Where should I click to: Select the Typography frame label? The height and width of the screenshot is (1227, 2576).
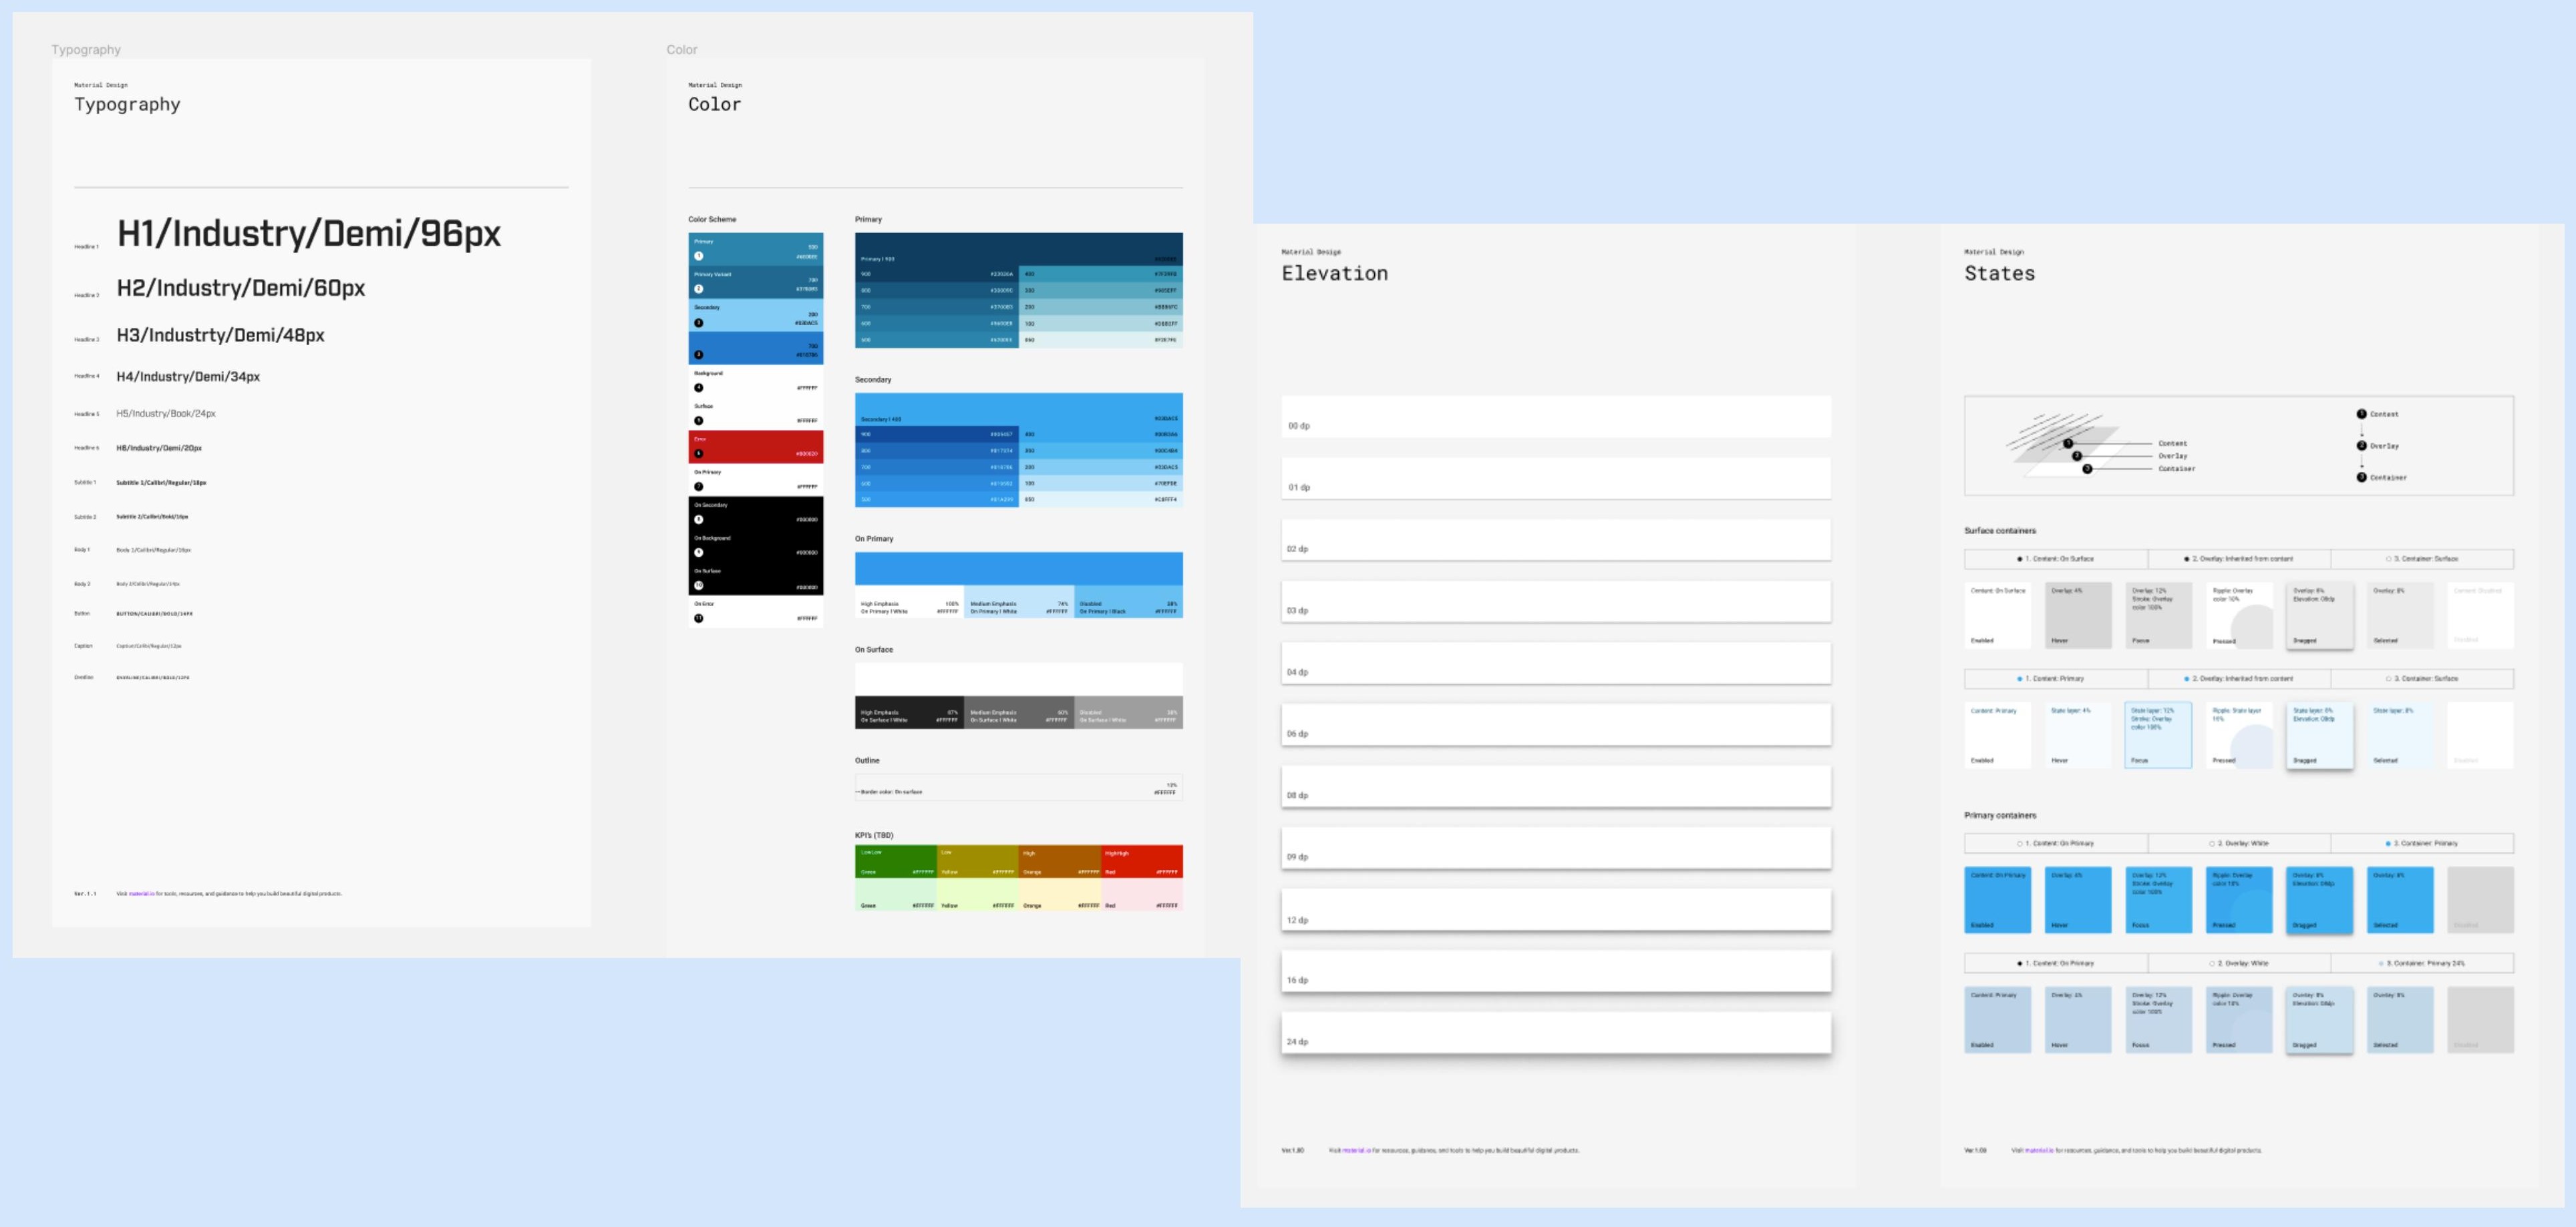[86, 49]
